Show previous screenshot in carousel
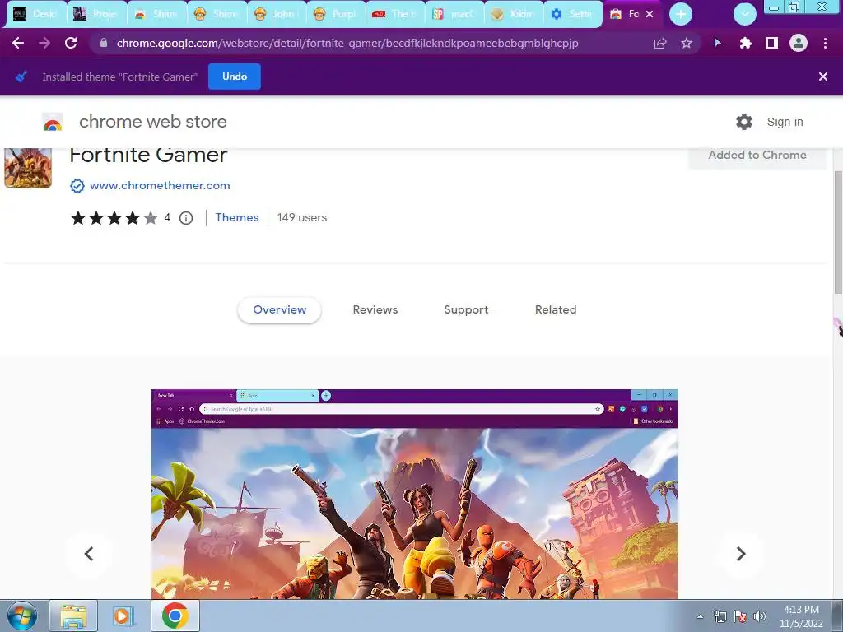The height and width of the screenshot is (632, 843). click(x=89, y=554)
